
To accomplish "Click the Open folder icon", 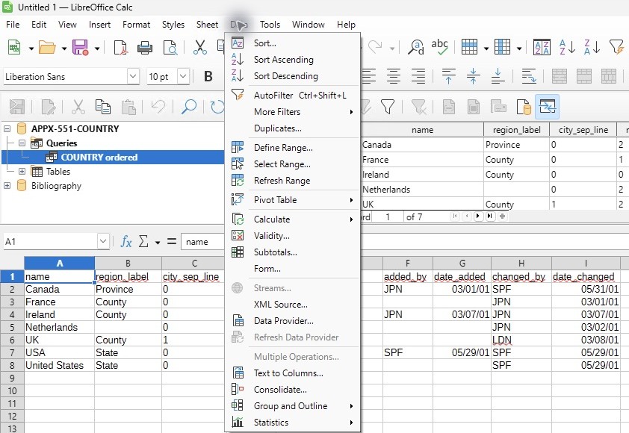I will tap(47, 47).
